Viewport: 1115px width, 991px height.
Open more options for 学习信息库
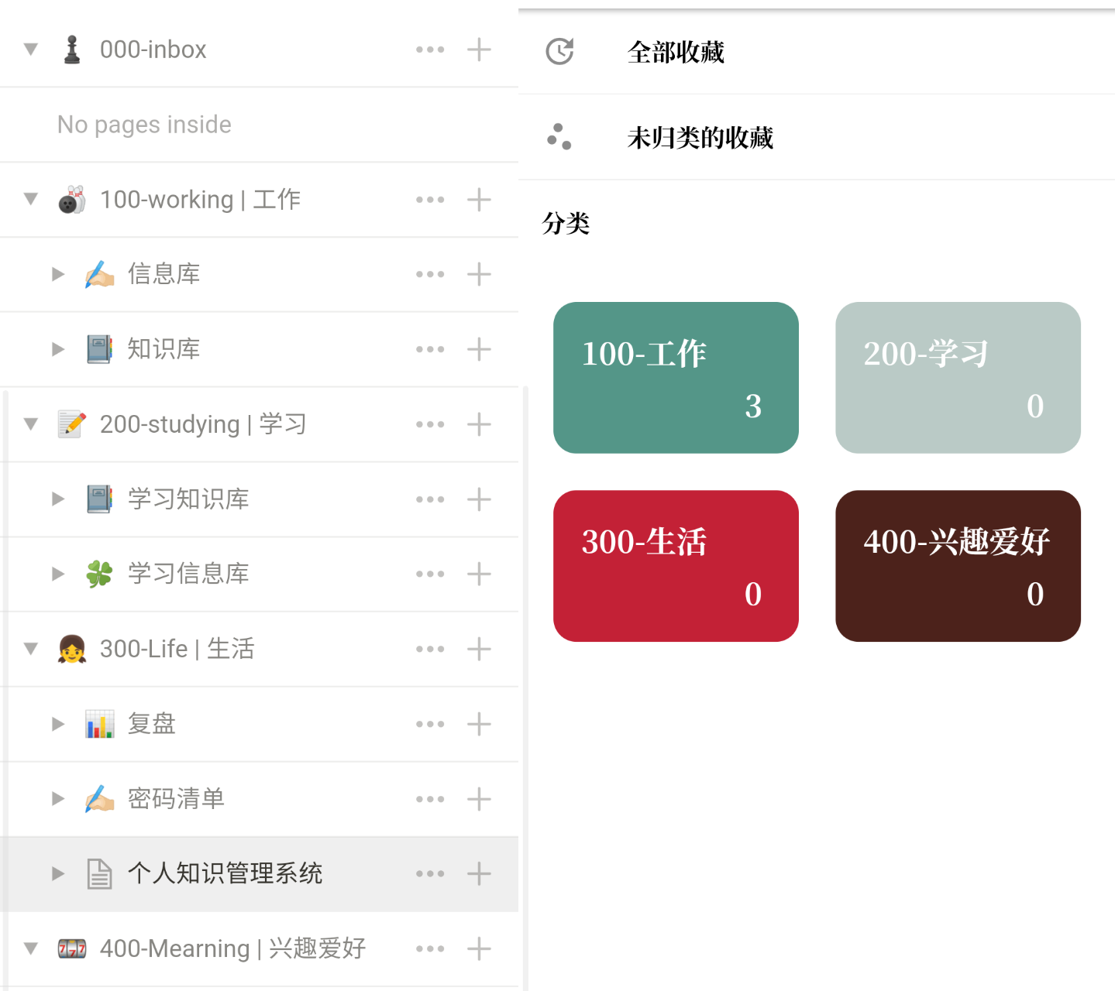pos(430,574)
